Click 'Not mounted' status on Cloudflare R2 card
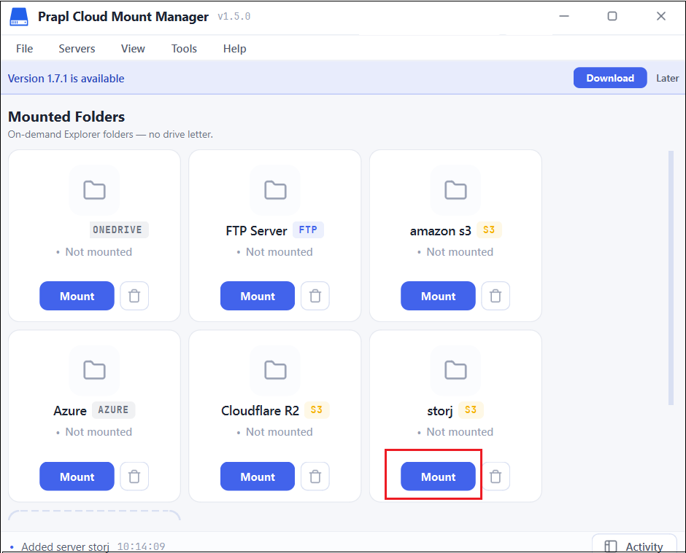 [279, 432]
